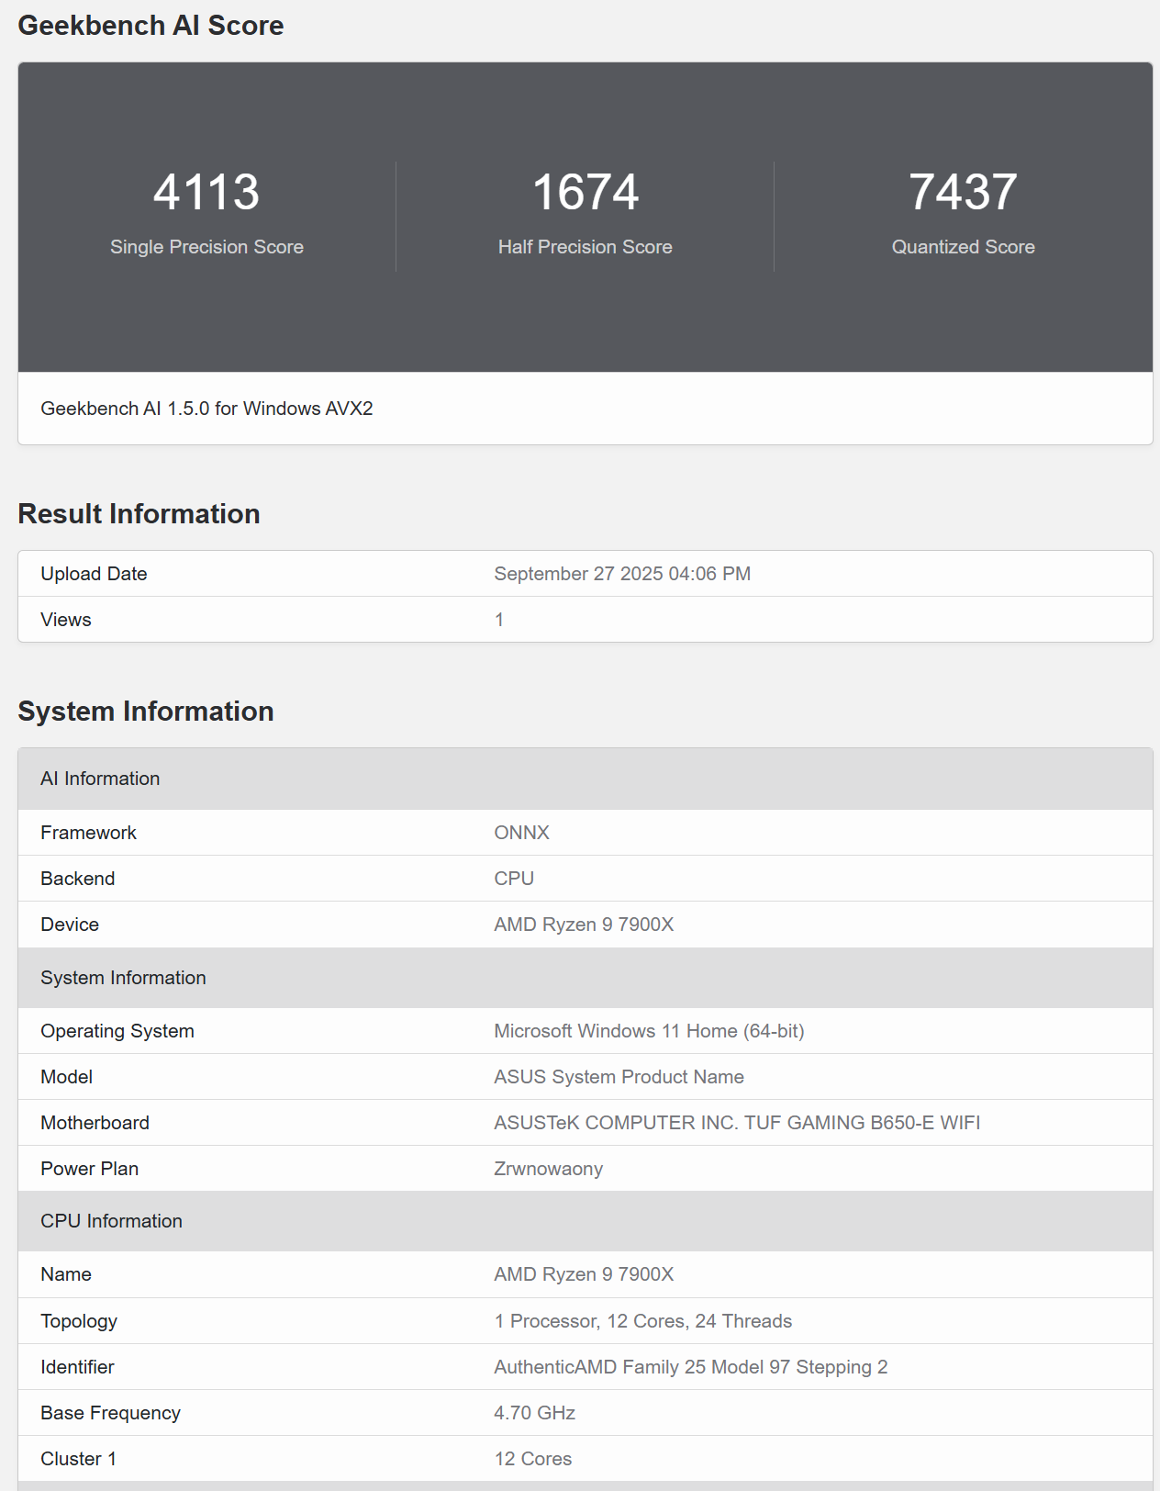Image resolution: width=1160 pixels, height=1491 pixels.
Task: Select the Power Plan value Zrwnowaony
Action: click(x=548, y=1169)
